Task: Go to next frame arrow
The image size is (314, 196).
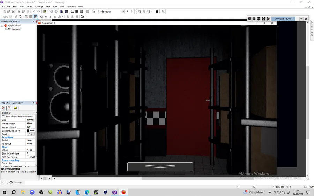Action: [x=132, y=11]
